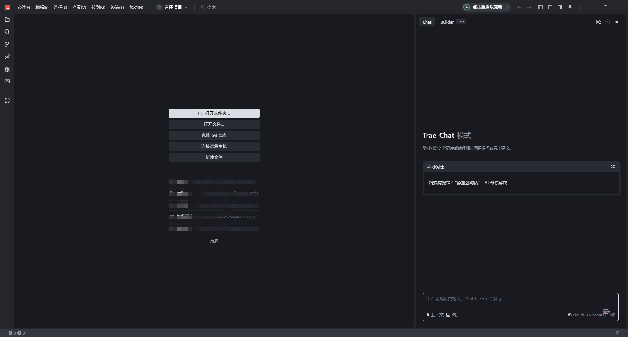Screen dimensions: 628x337
Task: Open the 查看 menu
Action: (79, 7)
